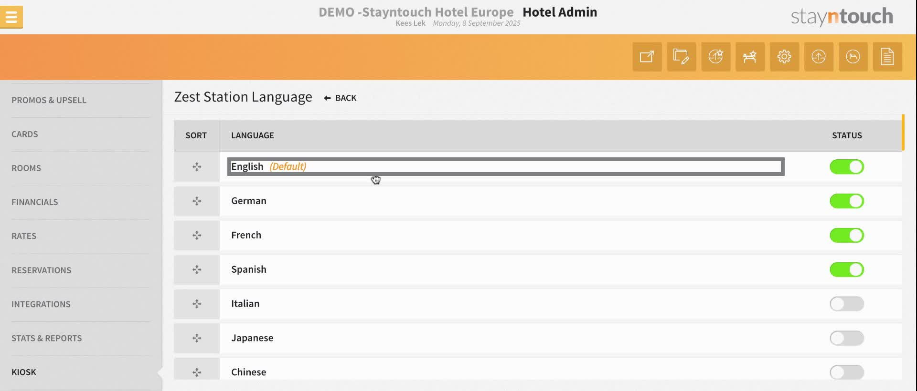
Task: Click the sort handle for Chinese row
Action: [197, 372]
